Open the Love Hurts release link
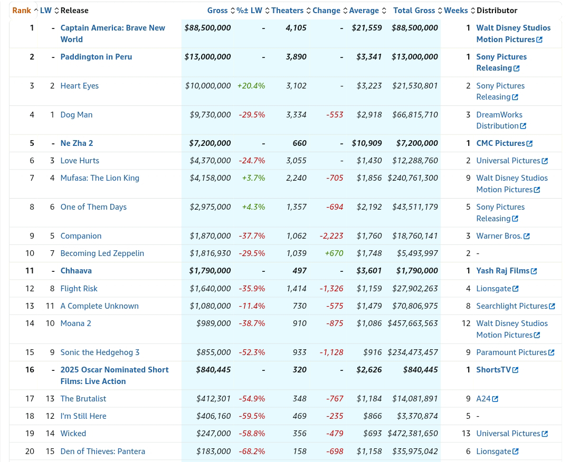570x462 pixels. (x=80, y=161)
